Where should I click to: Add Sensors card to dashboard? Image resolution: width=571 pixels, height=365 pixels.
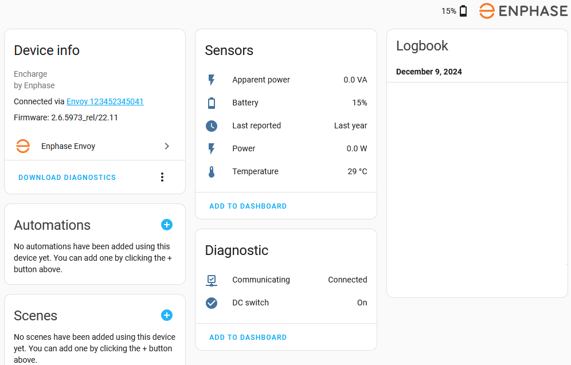248,206
